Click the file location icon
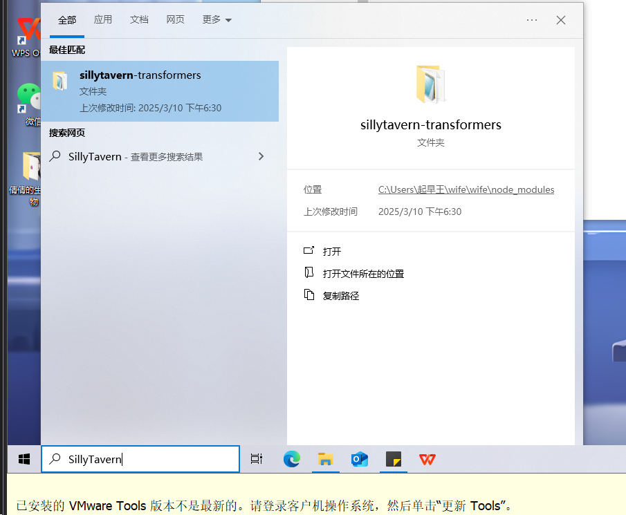 tap(309, 272)
